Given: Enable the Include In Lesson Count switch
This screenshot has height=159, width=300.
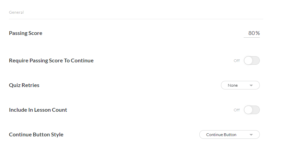Looking at the screenshot, I should (x=252, y=110).
